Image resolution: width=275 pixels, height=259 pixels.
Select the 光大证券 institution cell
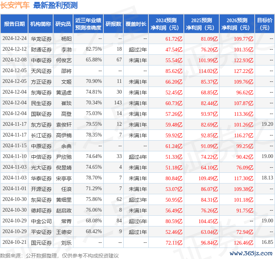41,168
